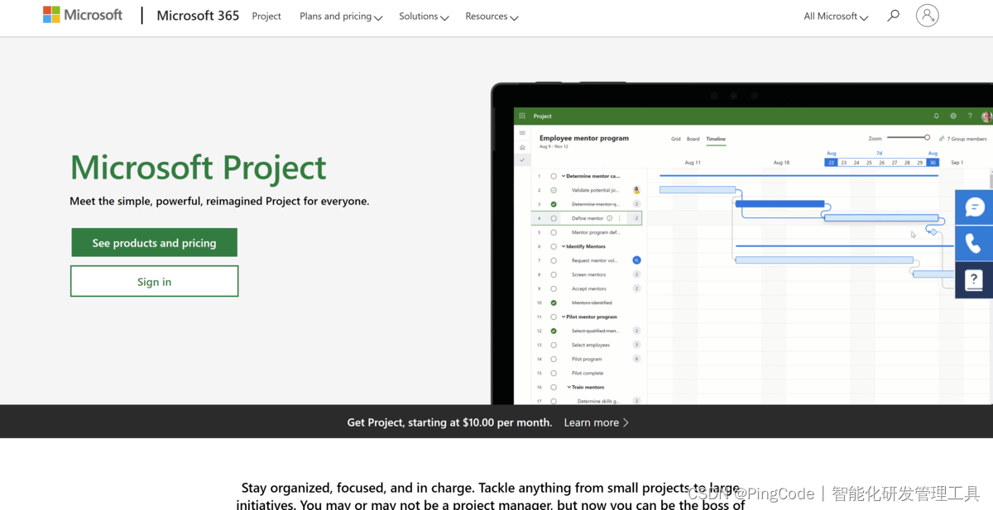This screenshot has width=993, height=510.
Task: Click the notifications bell in Project header
Action: click(937, 117)
